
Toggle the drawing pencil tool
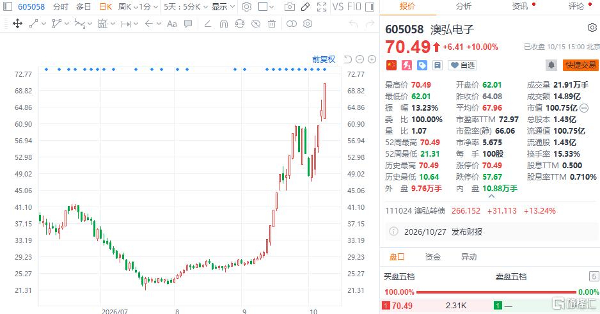(305, 6)
